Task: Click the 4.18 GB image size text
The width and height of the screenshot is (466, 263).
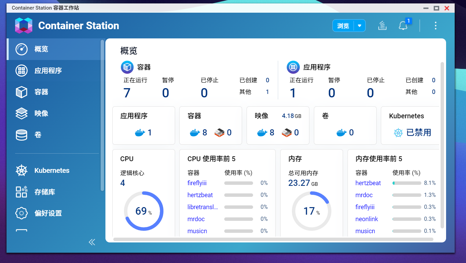Action: (292, 116)
